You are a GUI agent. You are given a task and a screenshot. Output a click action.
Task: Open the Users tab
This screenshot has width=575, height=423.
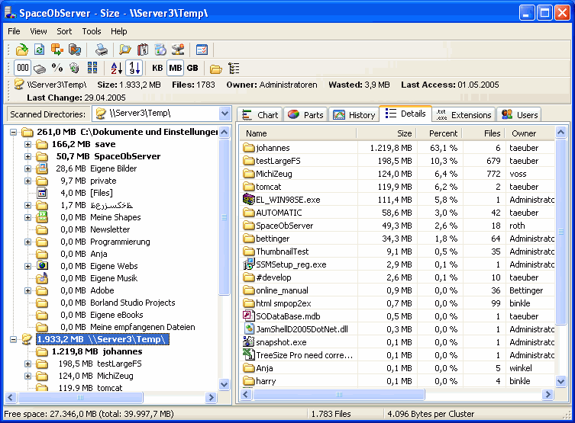(x=519, y=115)
